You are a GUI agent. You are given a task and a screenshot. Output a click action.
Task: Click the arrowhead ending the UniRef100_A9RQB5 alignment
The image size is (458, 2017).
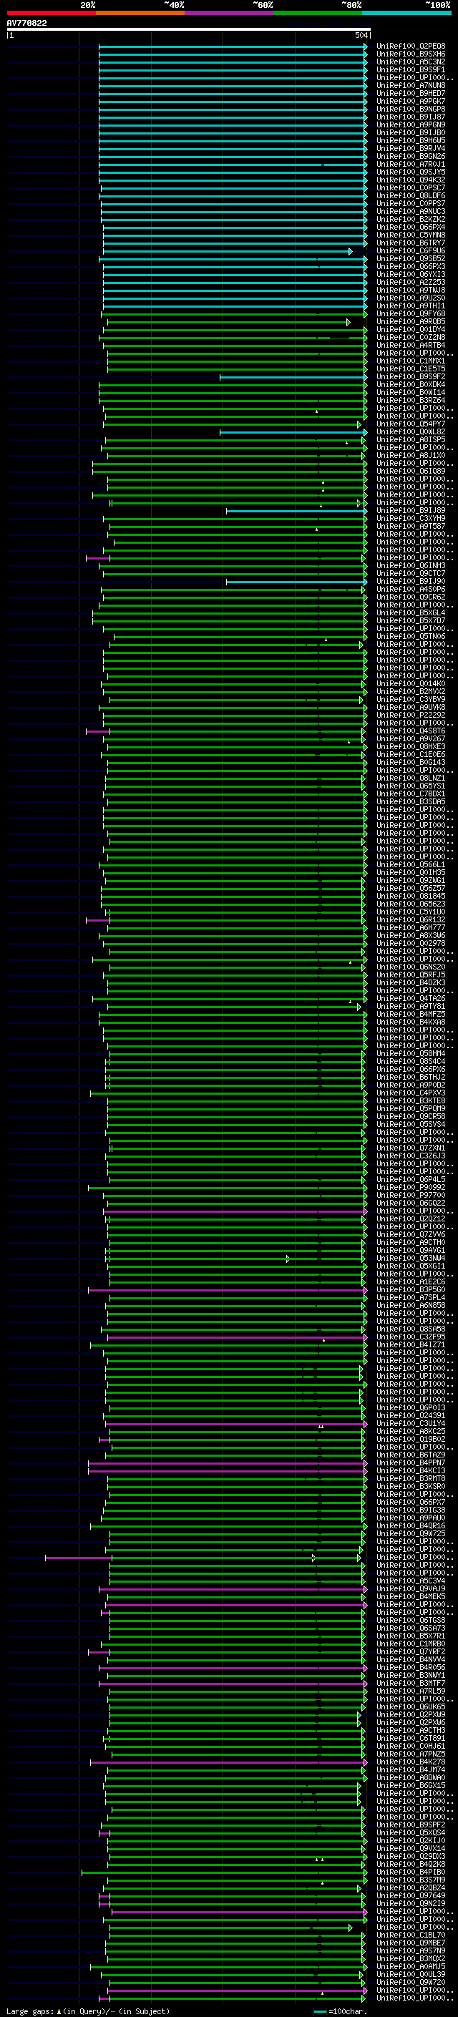[x=349, y=322]
